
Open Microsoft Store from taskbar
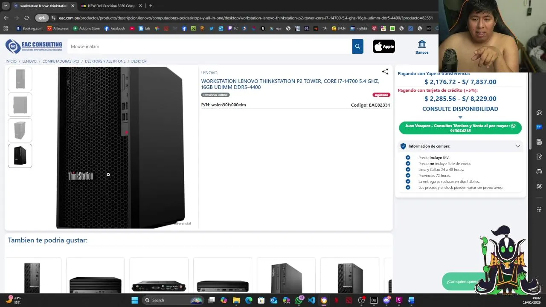click(261, 300)
